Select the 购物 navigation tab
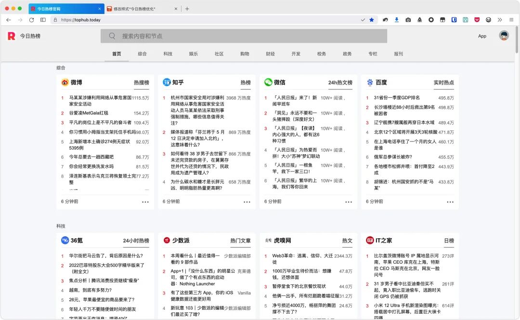This screenshot has width=520, height=320. click(x=245, y=54)
